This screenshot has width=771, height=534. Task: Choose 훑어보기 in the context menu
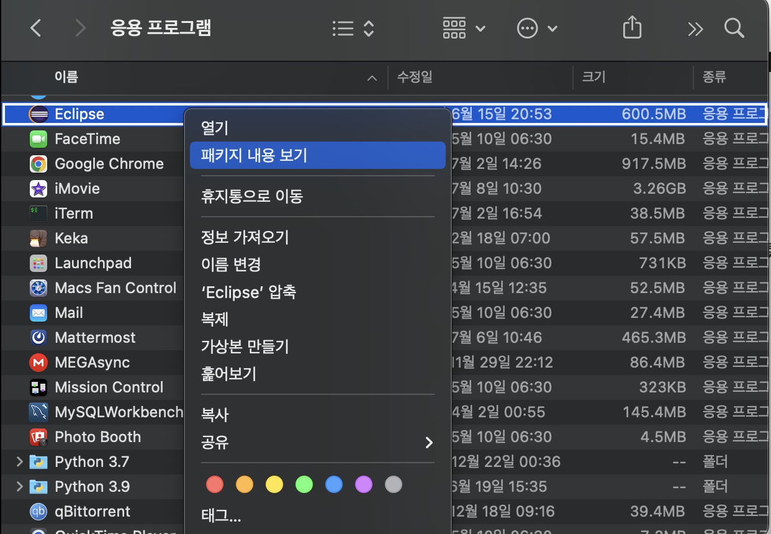click(318, 374)
